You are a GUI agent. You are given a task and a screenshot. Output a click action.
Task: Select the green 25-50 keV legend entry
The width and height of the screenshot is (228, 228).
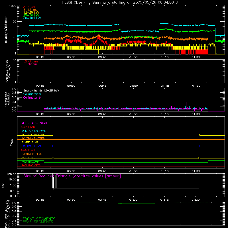[x=31, y=15]
